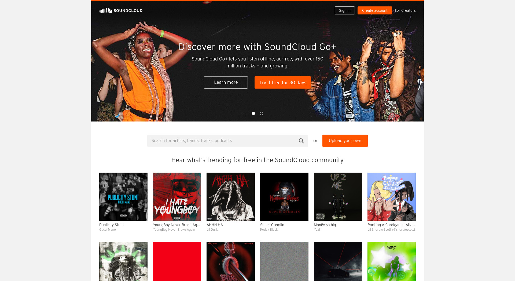Select the first carousel slide dot
Screen dimensions: 515x281
click(x=253, y=113)
